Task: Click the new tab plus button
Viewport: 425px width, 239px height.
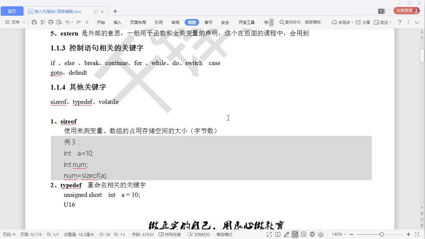Action: pyautogui.click(x=115, y=11)
